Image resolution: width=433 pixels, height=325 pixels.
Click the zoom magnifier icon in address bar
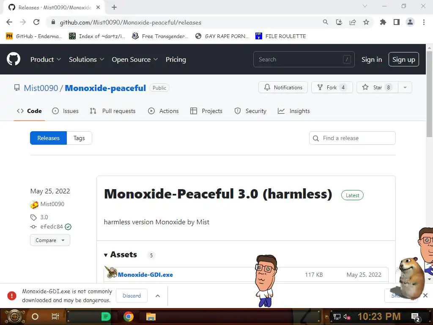tap(326, 22)
